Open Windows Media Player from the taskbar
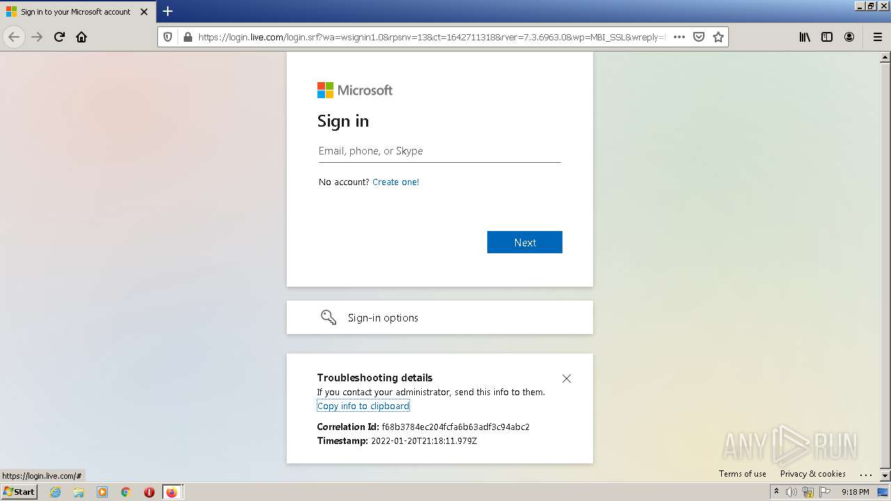The height and width of the screenshot is (501, 891). (x=102, y=492)
